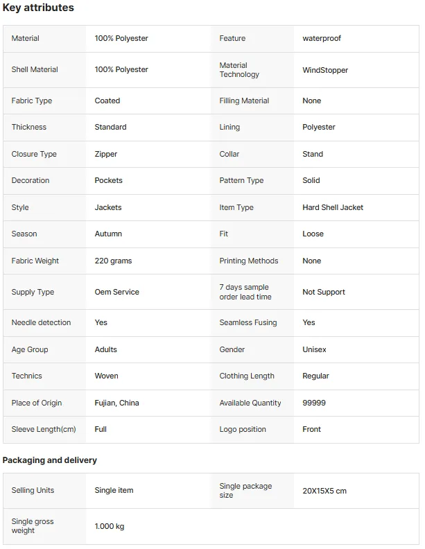Click the 220 grams fabric weight
The image size is (425, 549).
tap(113, 261)
